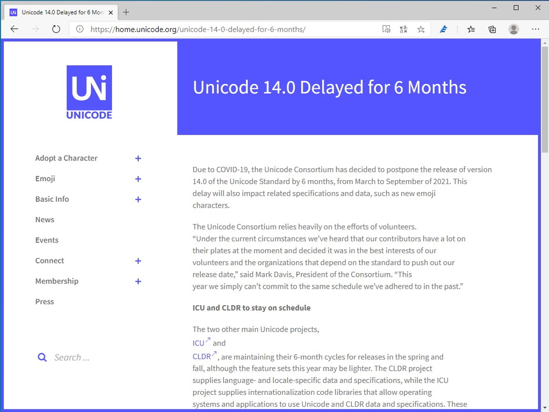The image size is (549, 412).
Task: Open the CLDR link in the article
Action: click(x=202, y=356)
